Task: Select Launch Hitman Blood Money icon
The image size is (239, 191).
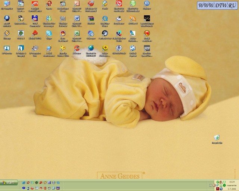Action: pos(147,21)
